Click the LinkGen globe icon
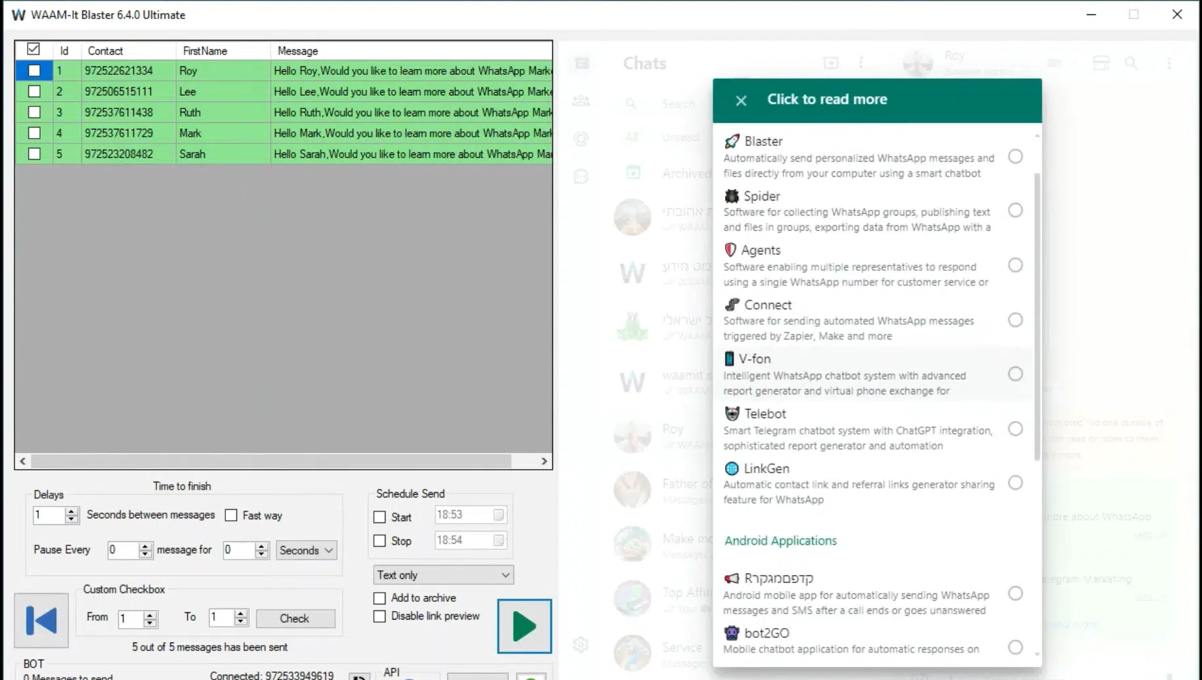Screen dimensions: 1202x680 [x=732, y=468]
